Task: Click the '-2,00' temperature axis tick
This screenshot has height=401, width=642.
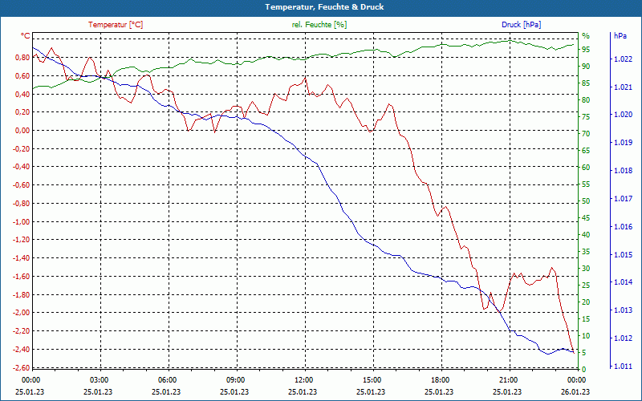Action: tap(22, 313)
